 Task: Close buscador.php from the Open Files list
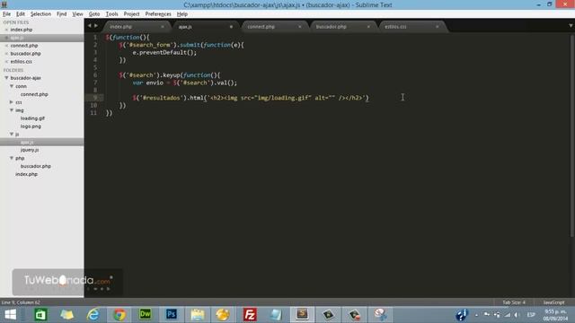(x=6, y=54)
